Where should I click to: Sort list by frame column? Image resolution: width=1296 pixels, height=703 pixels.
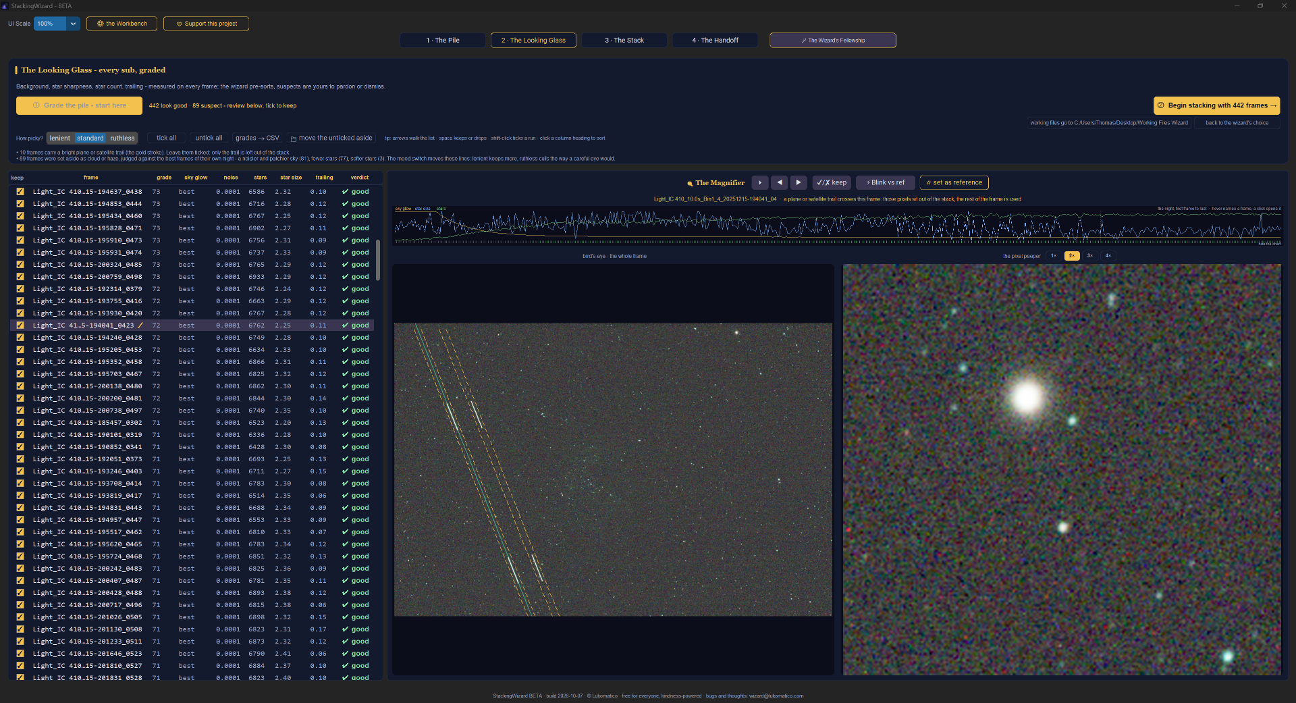coord(91,178)
